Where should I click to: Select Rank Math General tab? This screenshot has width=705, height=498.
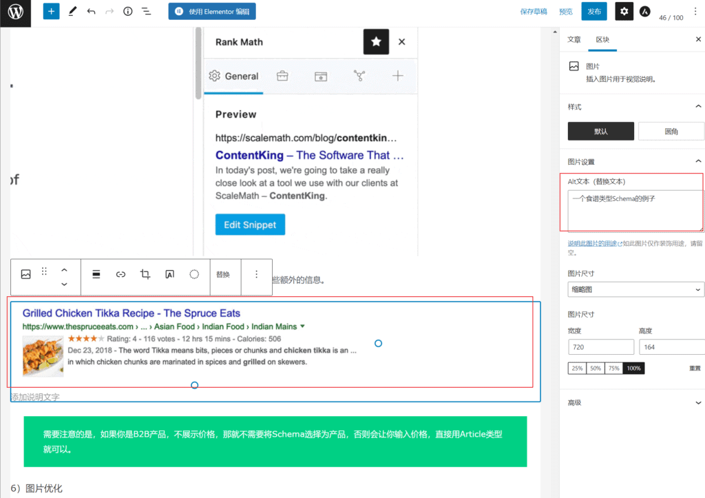pos(233,76)
